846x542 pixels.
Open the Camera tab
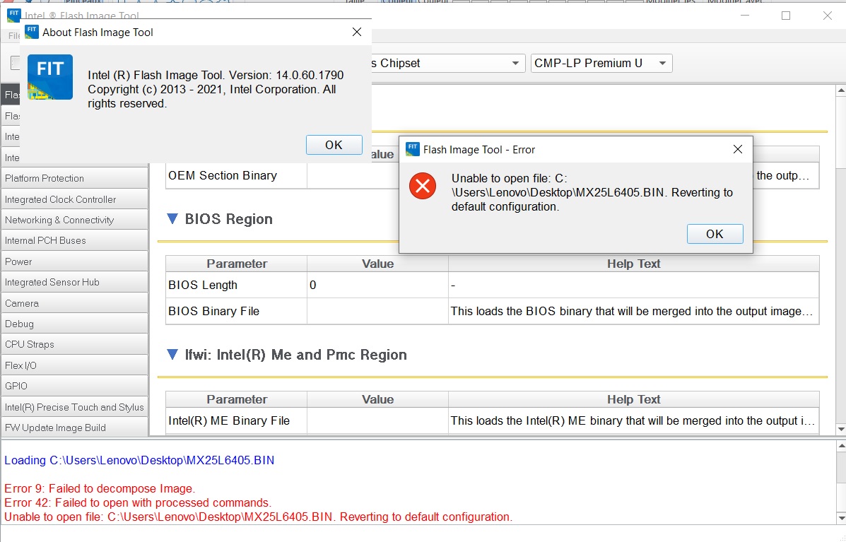(x=74, y=302)
